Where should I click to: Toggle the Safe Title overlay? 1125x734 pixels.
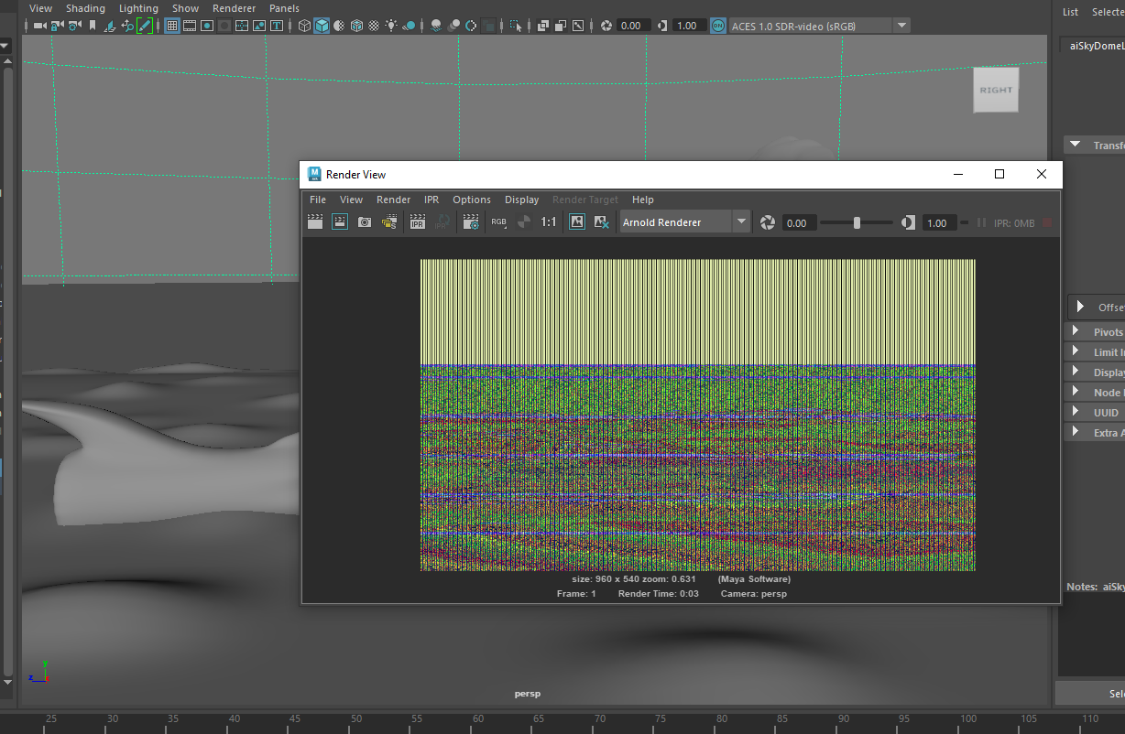pyautogui.click(x=277, y=26)
